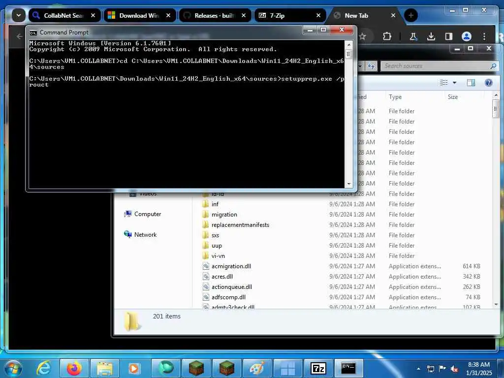
Task: Select the replacementmanifests folder
Action: point(236,224)
